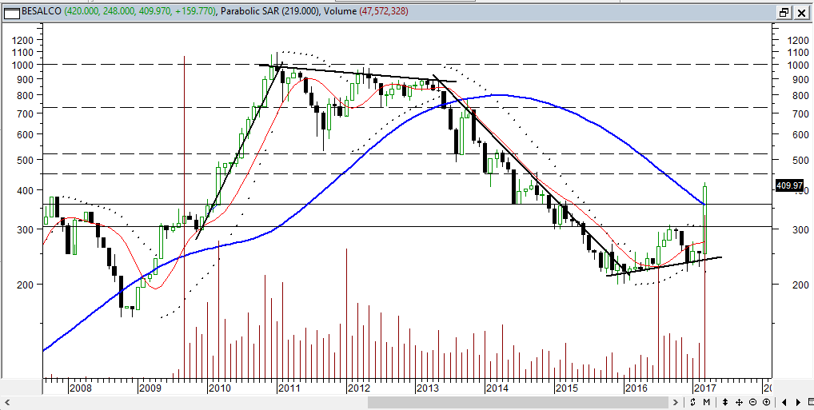Image resolution: width=814 pixels, height=410 pixels.
Task: Click the 2015 year label on time axis
Action: tap(568, 388)
